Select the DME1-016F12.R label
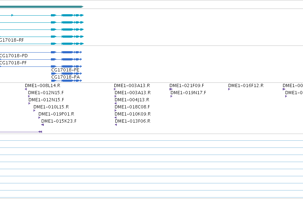The width and height of the screenshot is (303, 199). click(246, 86)
